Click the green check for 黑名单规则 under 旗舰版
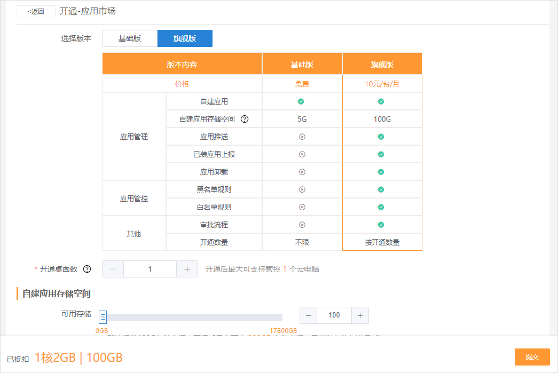 point(381,189)
